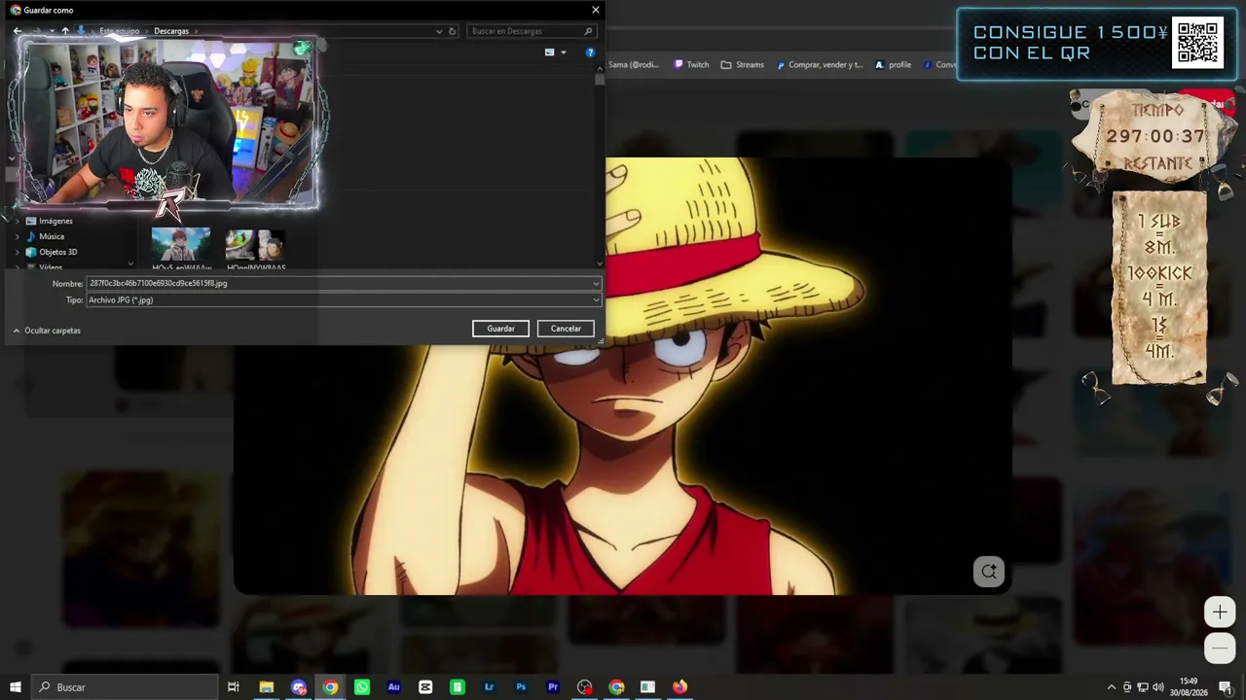Click the taskbar Buscar search box
This screenshot has height=700, width=1246.
(125, 687)
